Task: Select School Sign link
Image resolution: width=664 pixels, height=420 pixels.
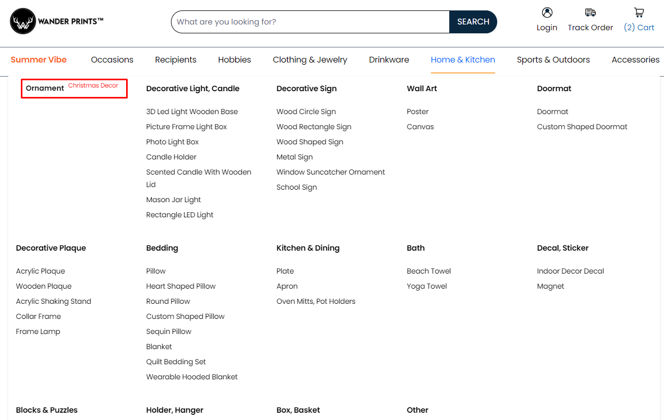Action: pyautogui.click(x=297, y=187)
